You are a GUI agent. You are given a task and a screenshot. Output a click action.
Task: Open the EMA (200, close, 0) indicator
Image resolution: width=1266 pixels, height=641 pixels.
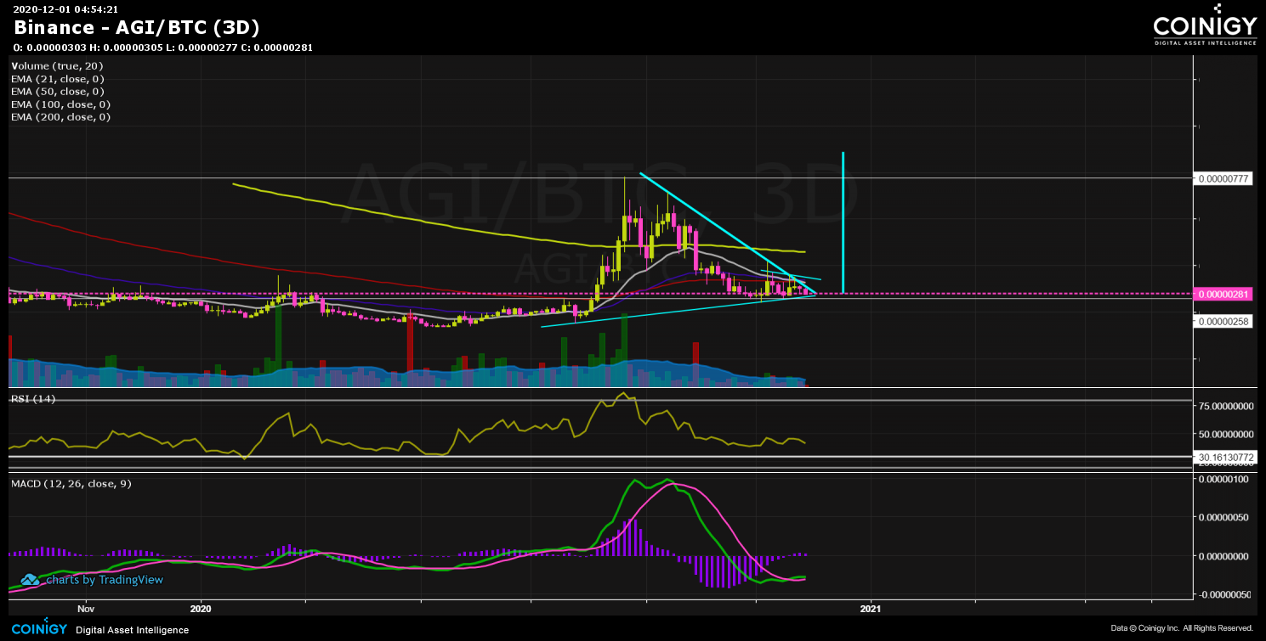(x=60, y=116)
